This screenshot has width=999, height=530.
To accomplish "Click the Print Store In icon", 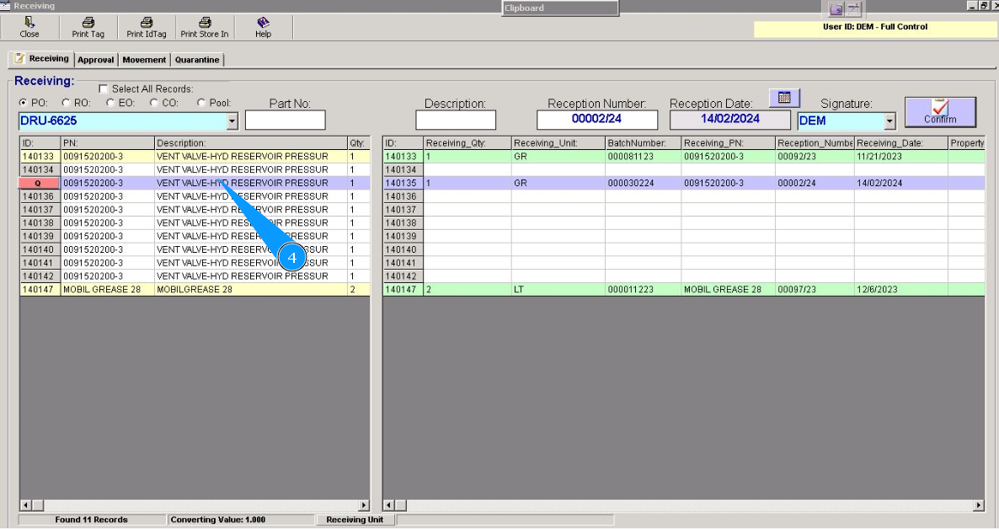I will pyautogui.click(x=204, y=23).
